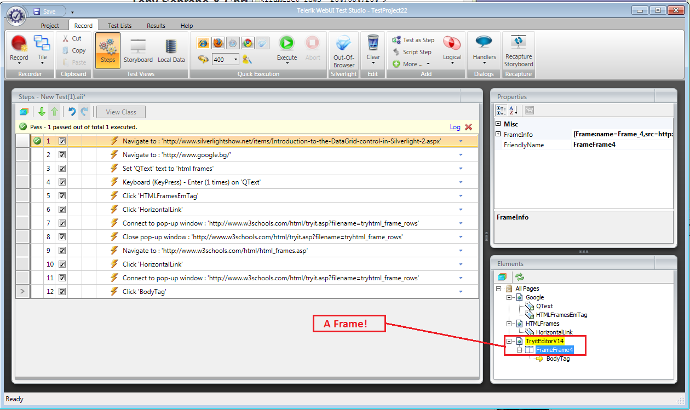Toggle checkbox for step 9 Navigate to html_frames.asp
690x410 pixels.
click(x=62, y=250)
